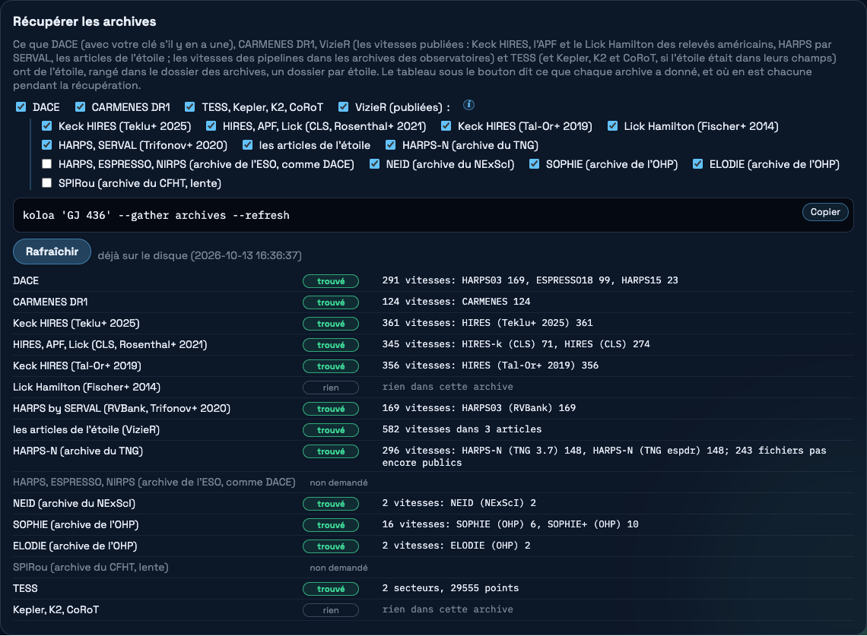867x636 pixels.
Task: Click '124 vitesses: CARMENES 124' result text
Action: (456, 302)
